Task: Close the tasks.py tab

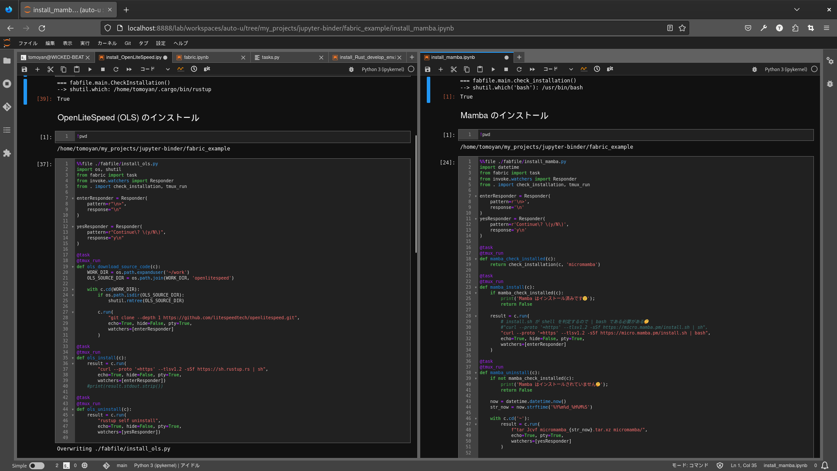Action: point(321,58)
